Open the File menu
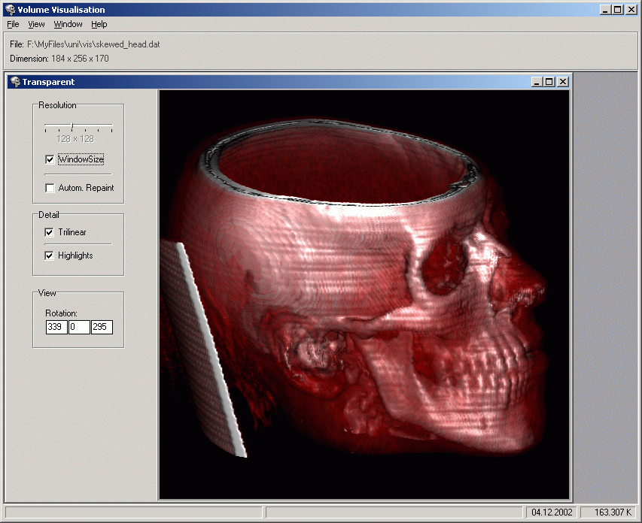The image size is (642, 523). 13,24
